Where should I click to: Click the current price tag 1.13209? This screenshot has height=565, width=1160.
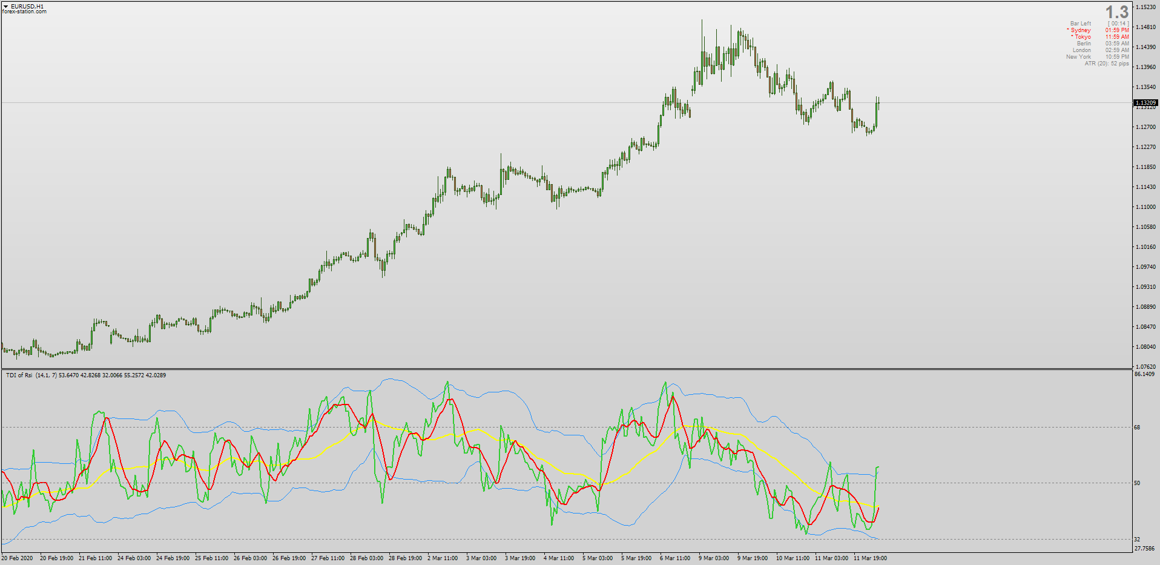(x=1145, y=103)
